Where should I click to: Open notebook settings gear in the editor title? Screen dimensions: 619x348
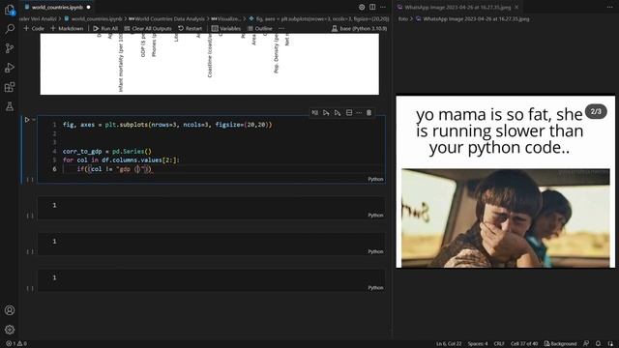(x=362, y=7)
